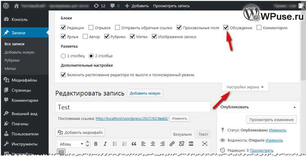Uncheck Изображение записи checkbox
This screenshot has width=306, height=157.
point(154,36)
